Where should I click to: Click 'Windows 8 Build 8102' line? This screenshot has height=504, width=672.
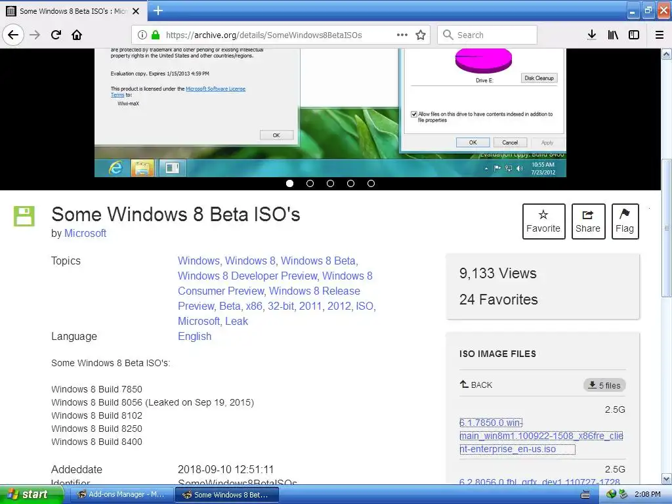click(97, 415)
